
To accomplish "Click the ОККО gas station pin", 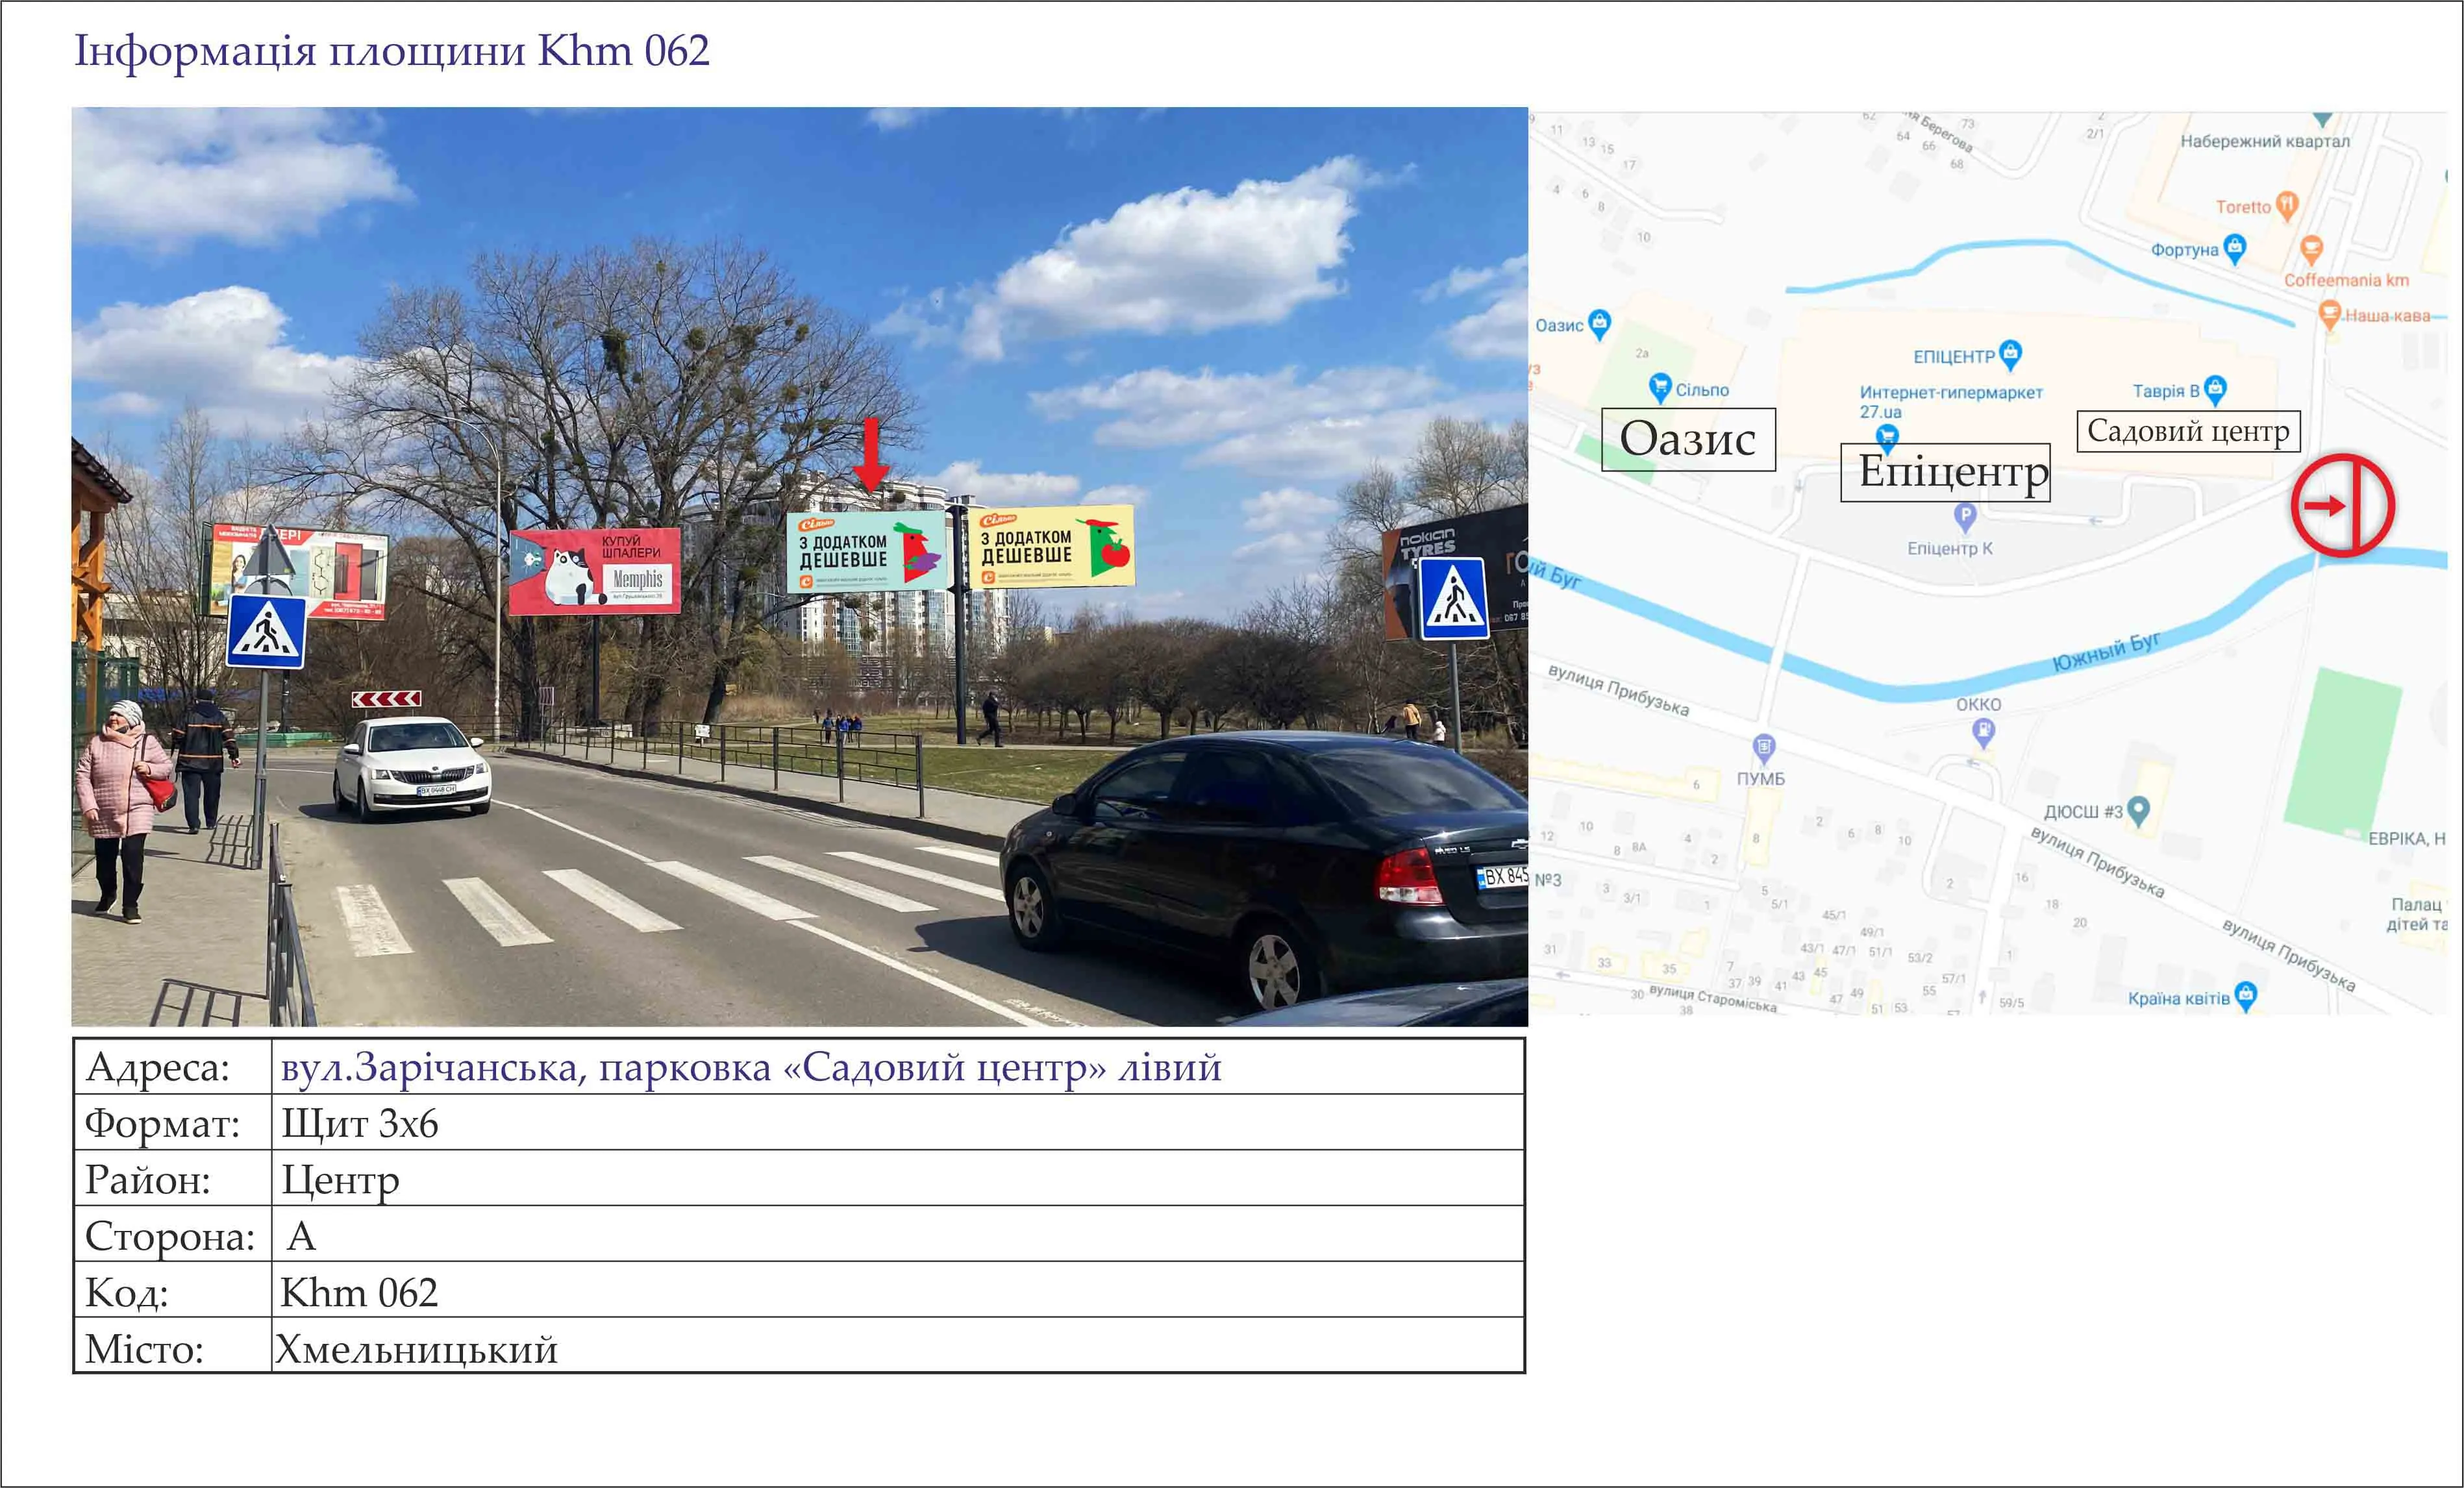I will pos(1983,732).
